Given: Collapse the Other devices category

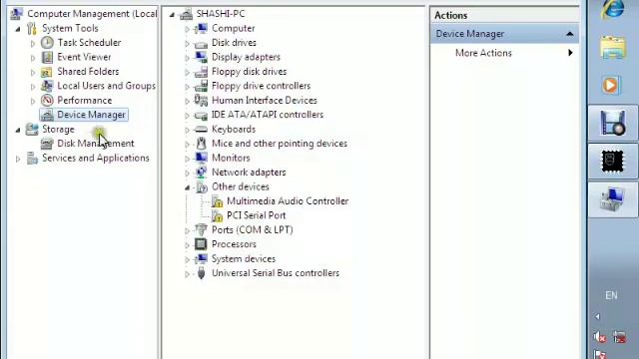Looking at the screenshot, I should (x=187, y=187).
